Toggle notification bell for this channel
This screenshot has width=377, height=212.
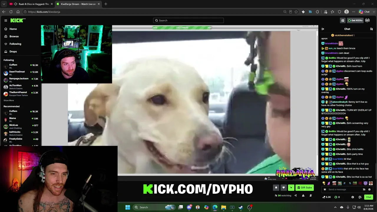click(276, 188)
